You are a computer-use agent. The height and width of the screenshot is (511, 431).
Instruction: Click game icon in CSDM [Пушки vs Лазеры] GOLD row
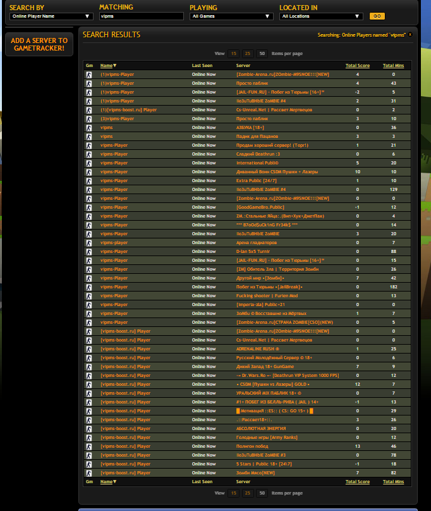point(88,385)
